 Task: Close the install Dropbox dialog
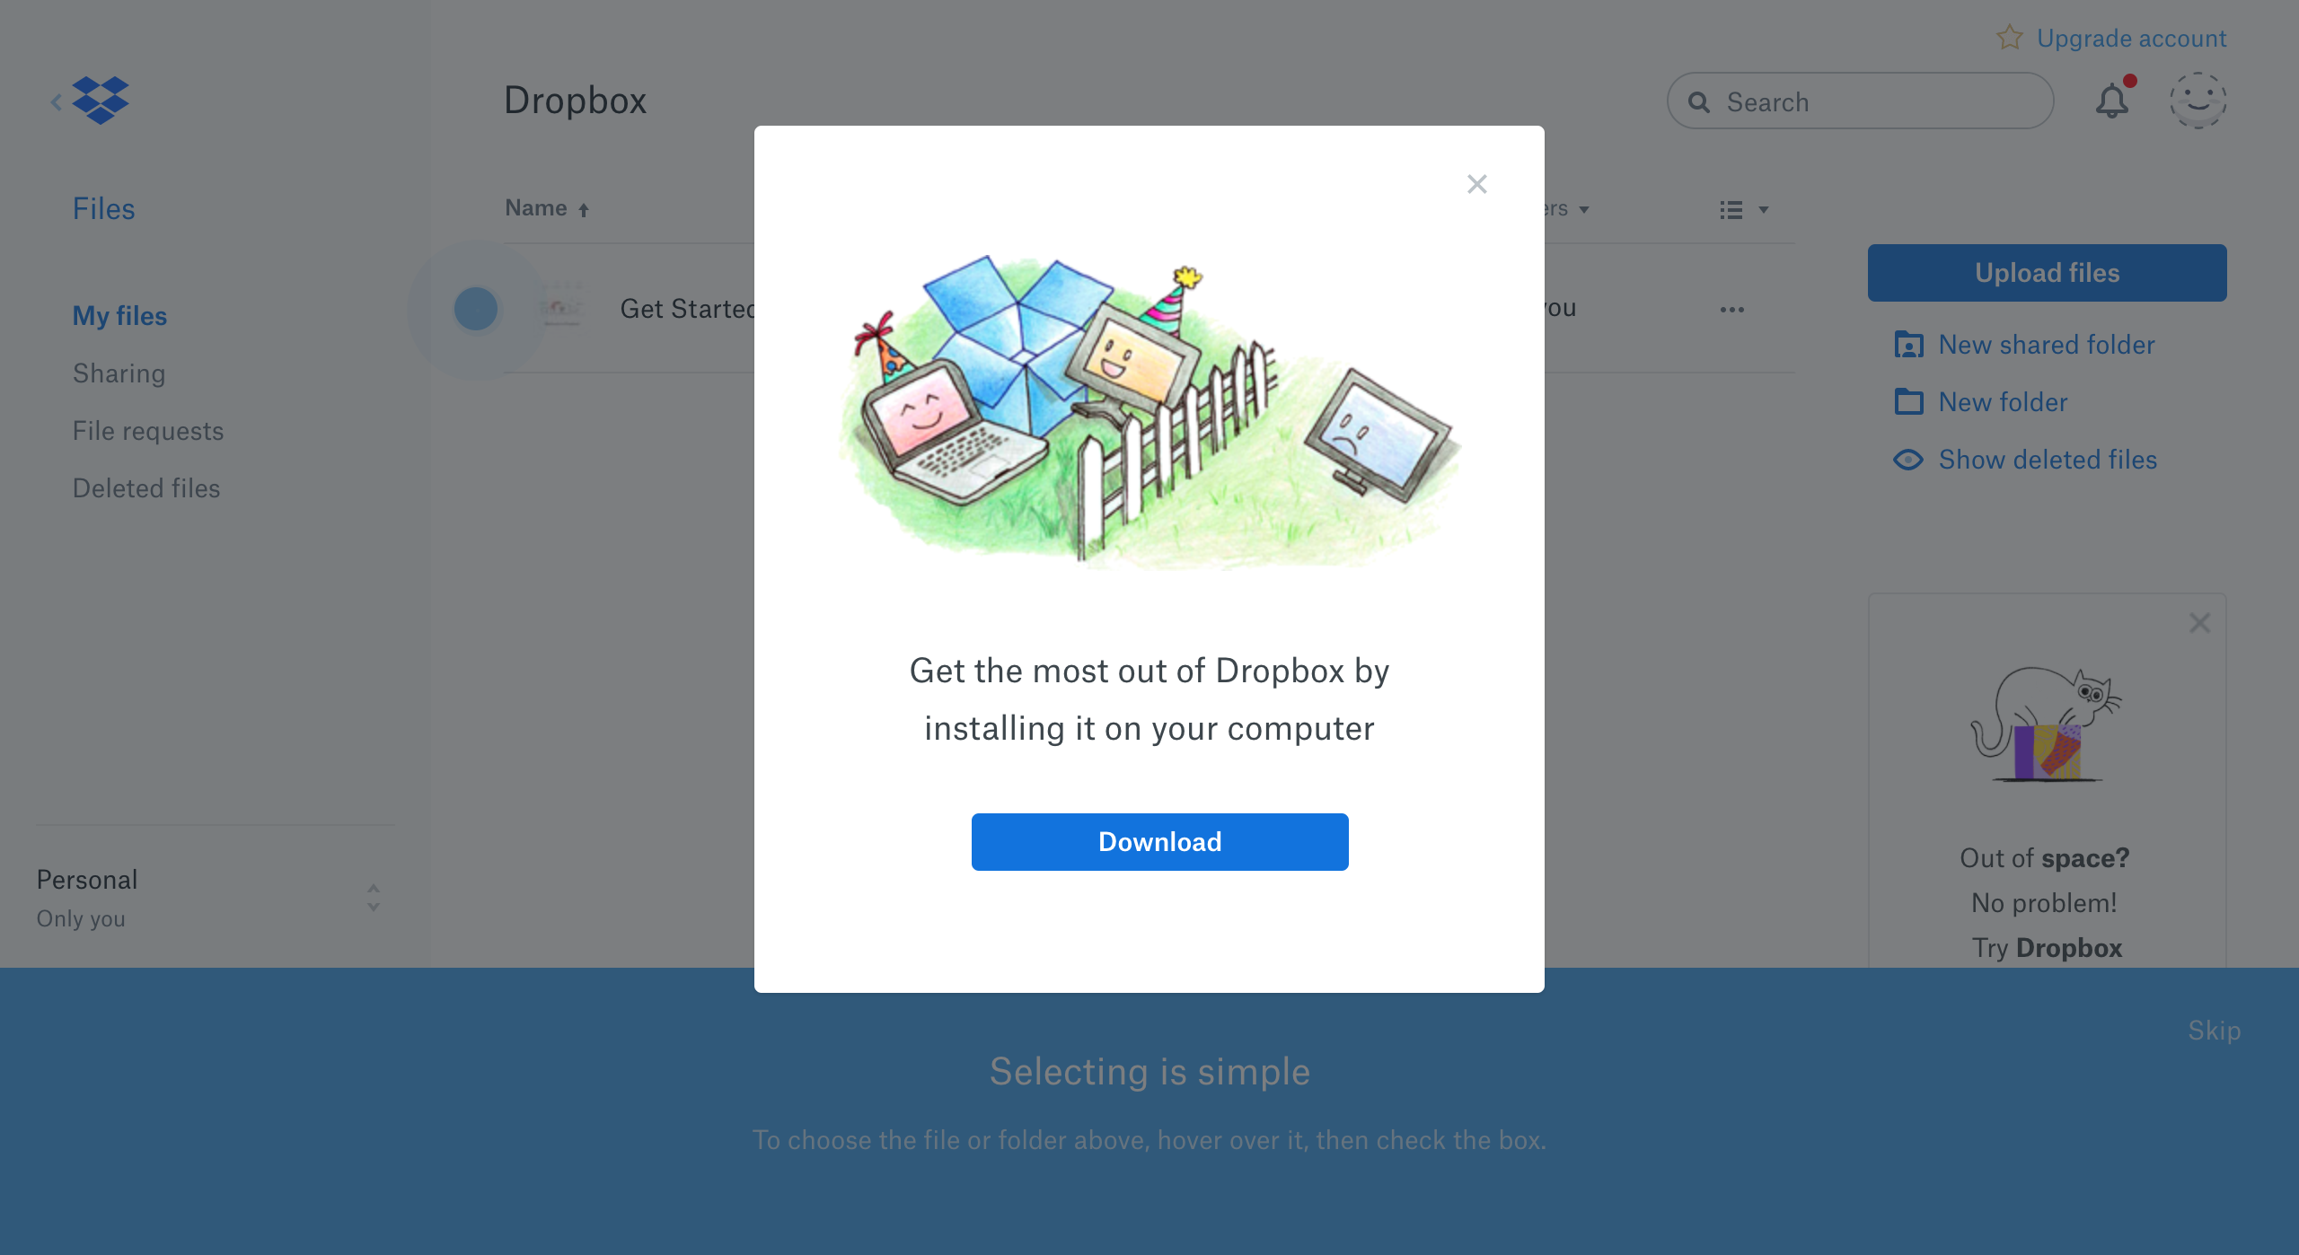(x=1477, y=184)
